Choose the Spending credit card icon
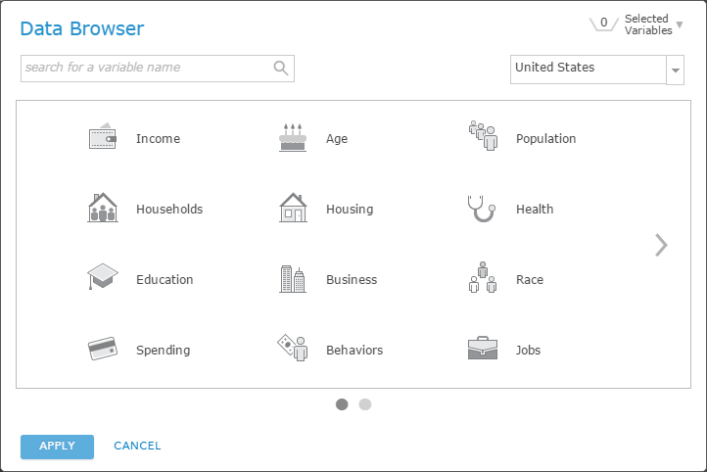Screen dimensions: 707x472 pyautogui.click(x=103, y=349)
